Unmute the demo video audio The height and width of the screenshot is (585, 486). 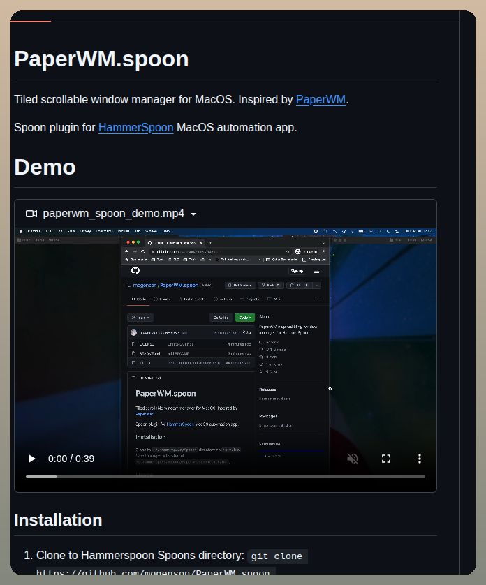353,459
